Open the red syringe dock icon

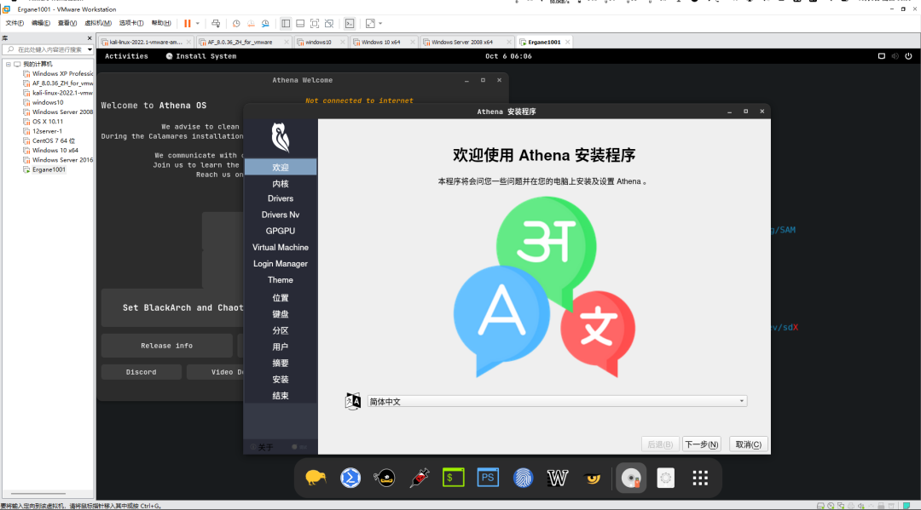click(x=420, y=478)
